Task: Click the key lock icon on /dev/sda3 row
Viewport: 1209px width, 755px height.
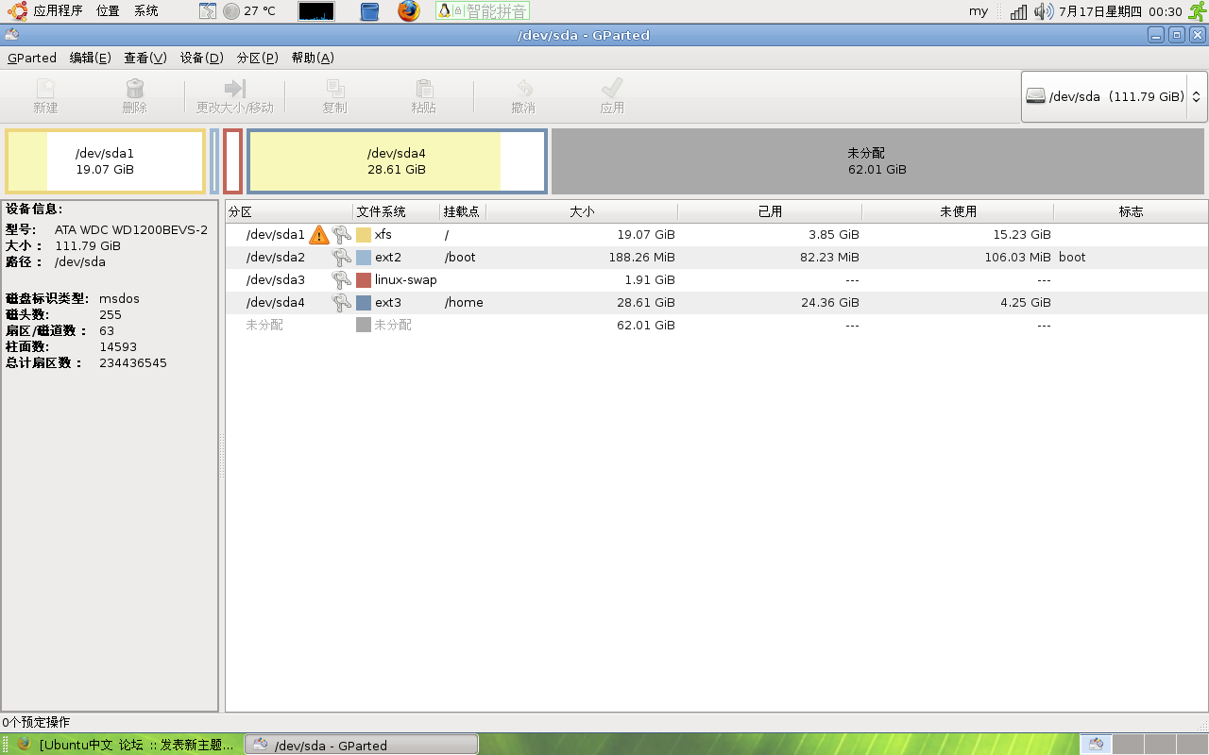Action: tap(341, 279)
